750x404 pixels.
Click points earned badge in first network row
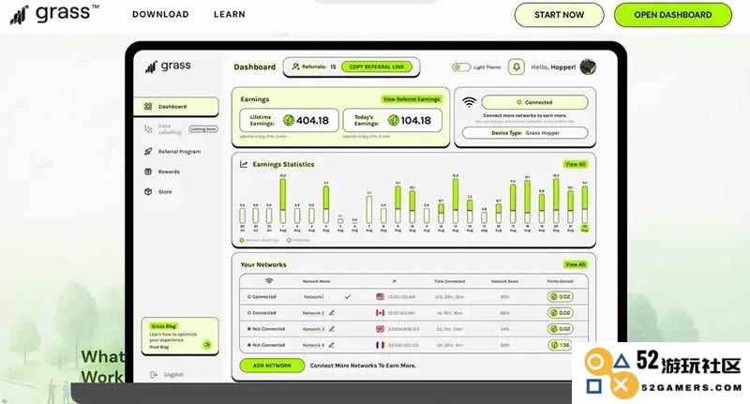[x=560, y=297]
